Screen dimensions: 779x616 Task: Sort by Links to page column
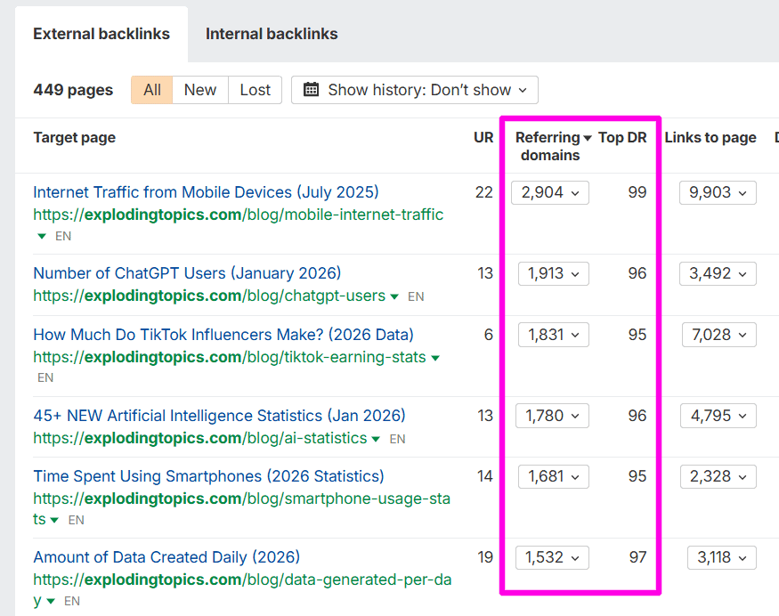tap(710, 137)
